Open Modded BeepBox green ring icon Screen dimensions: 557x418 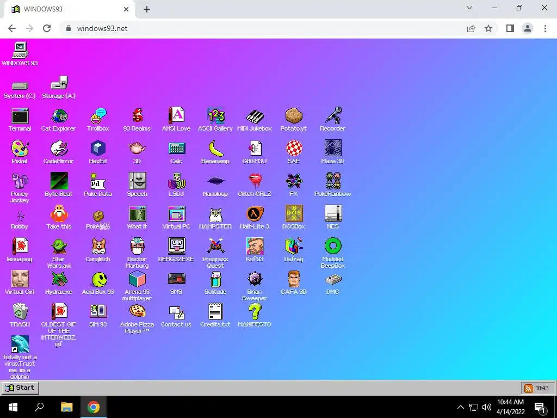click(x=333, y=247)
